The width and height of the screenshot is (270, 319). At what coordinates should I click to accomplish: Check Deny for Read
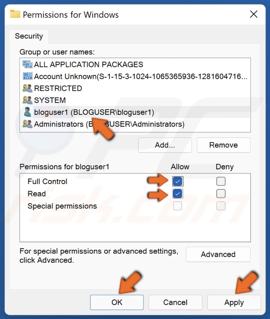click(x=221, y=194)
